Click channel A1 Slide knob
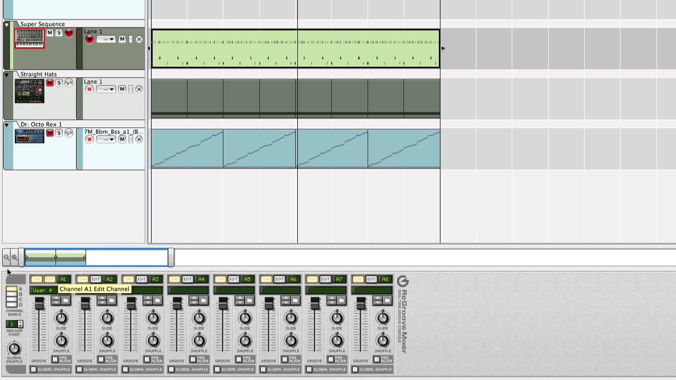 [61, 318]
